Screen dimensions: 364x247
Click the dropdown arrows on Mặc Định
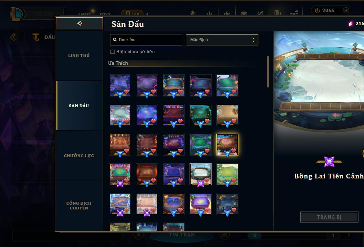tap(254, 40)
